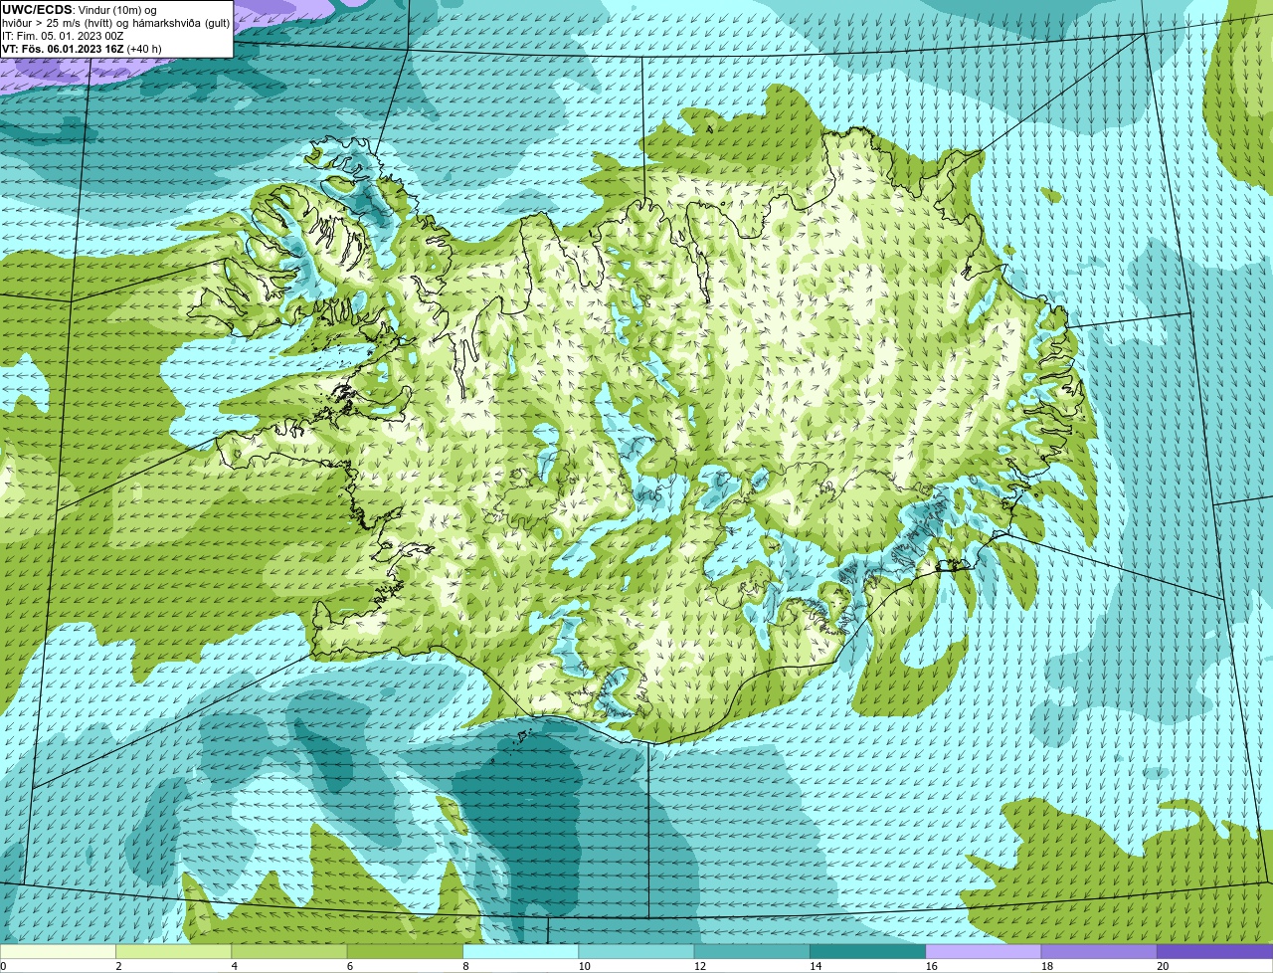
Task: Click the legend scale label "0"
Action: coord(3,966)
